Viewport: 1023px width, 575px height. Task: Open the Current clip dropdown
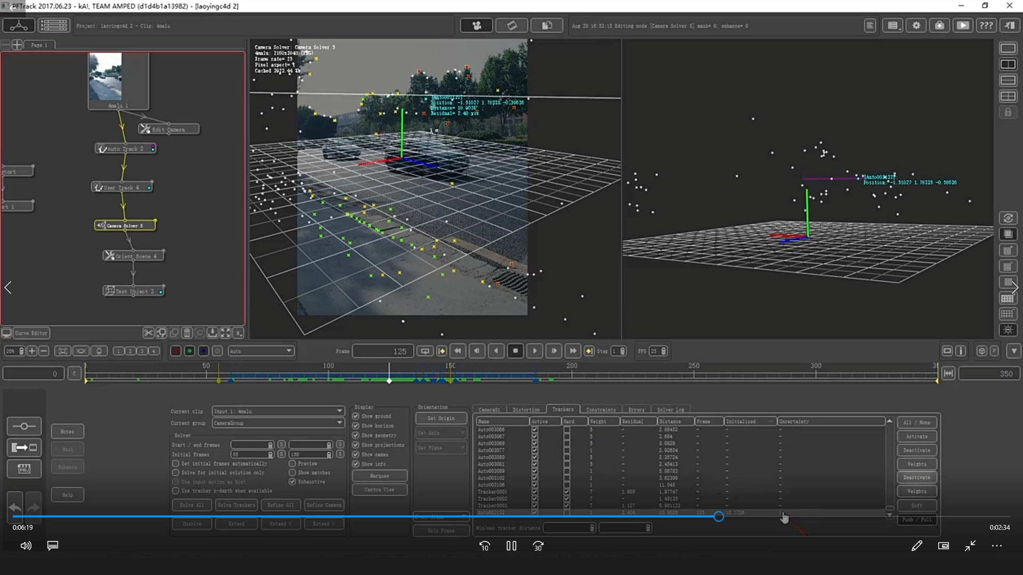click(x=278, y=411)
